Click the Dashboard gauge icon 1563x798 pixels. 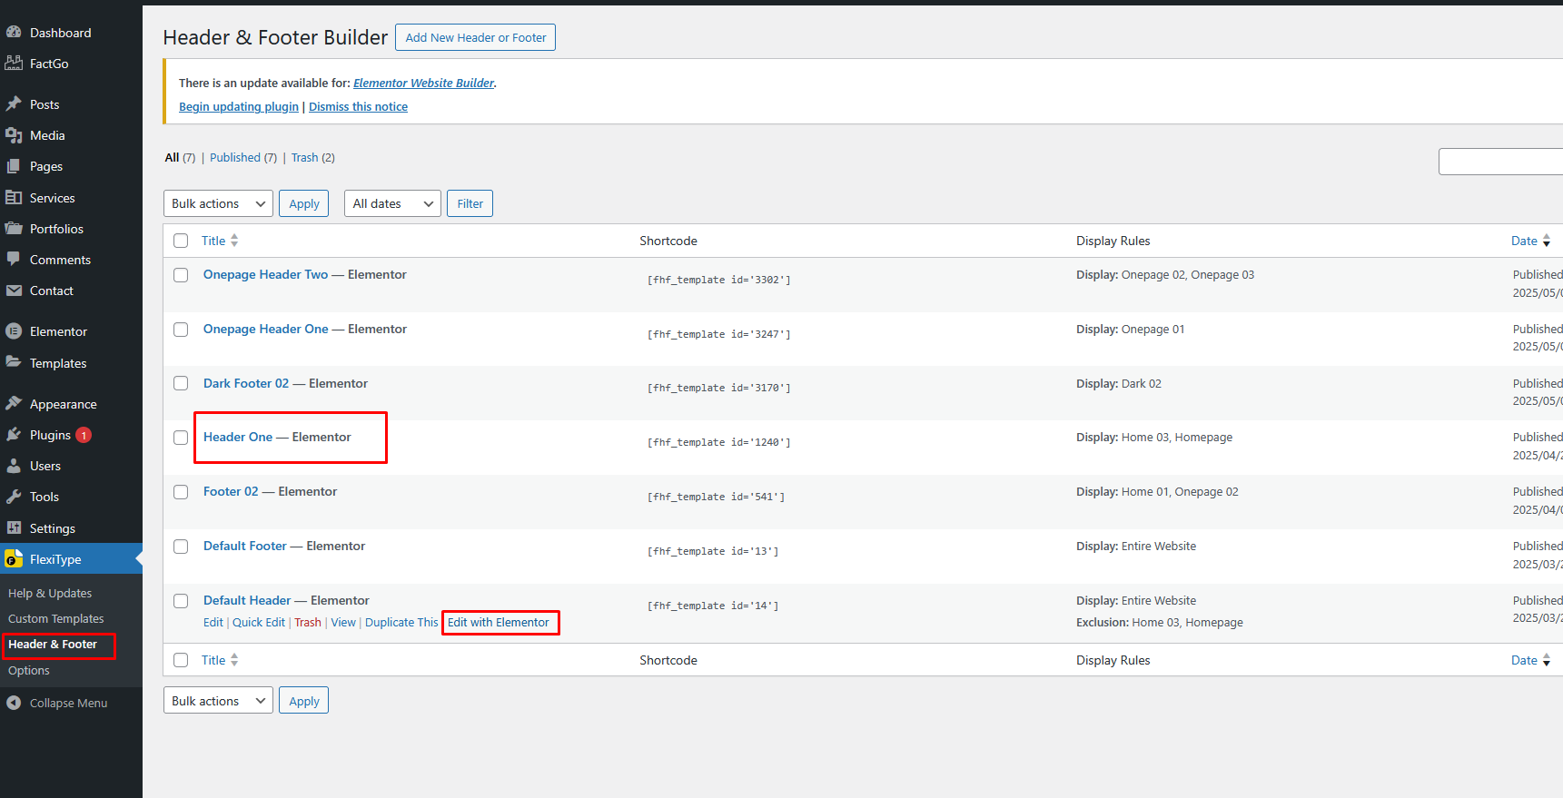14,32
